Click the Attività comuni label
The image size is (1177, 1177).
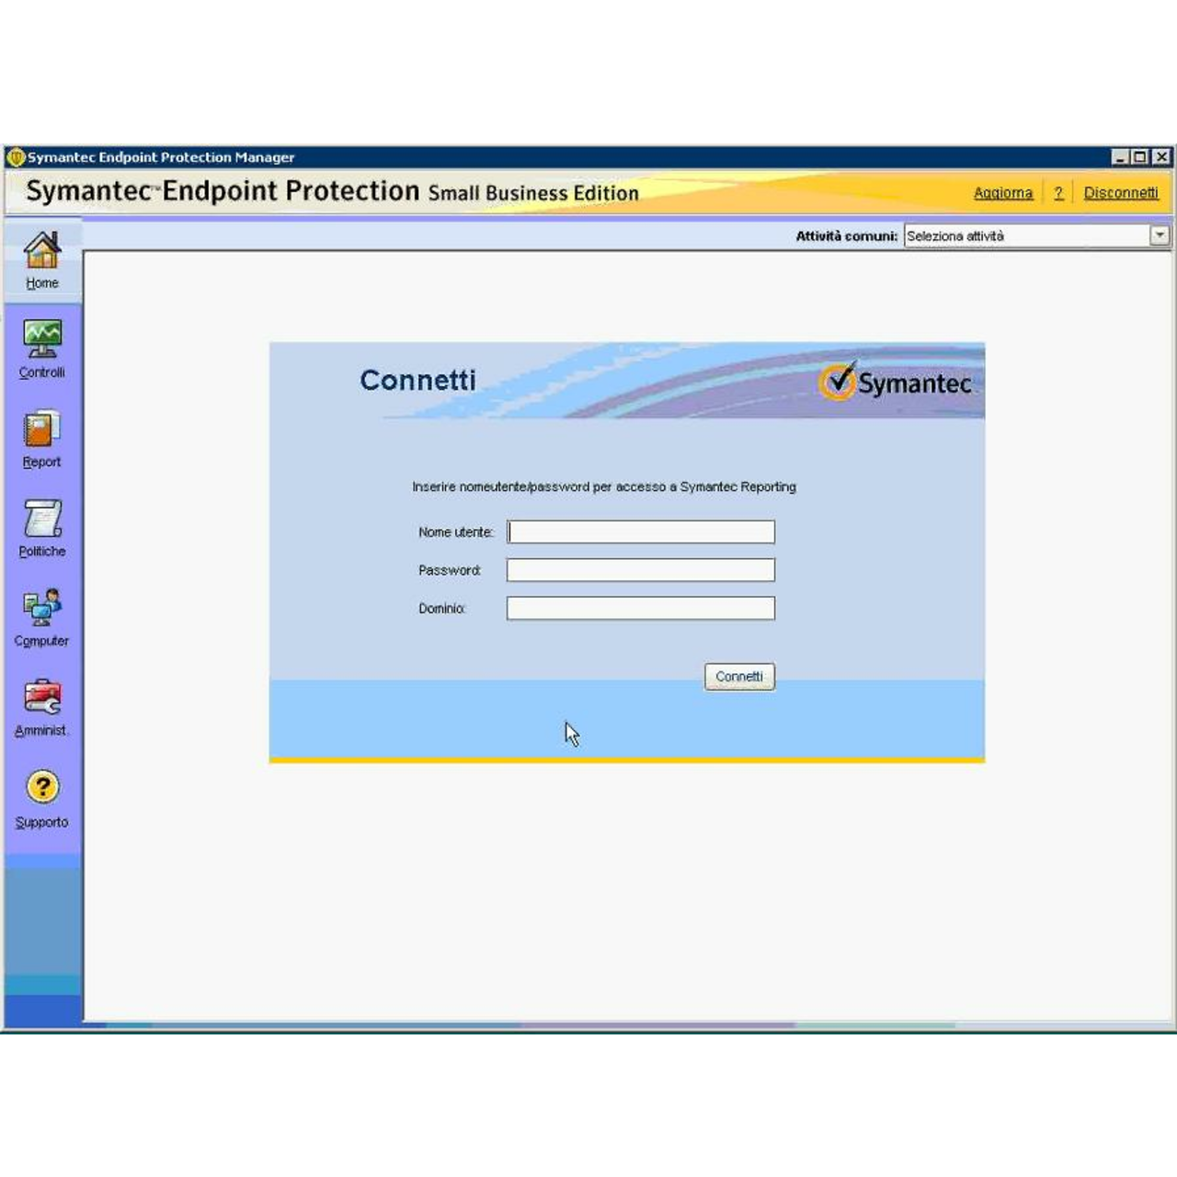click(846, 235)
